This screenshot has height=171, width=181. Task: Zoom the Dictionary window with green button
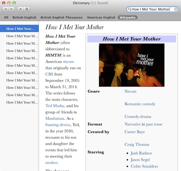(14, 3)
